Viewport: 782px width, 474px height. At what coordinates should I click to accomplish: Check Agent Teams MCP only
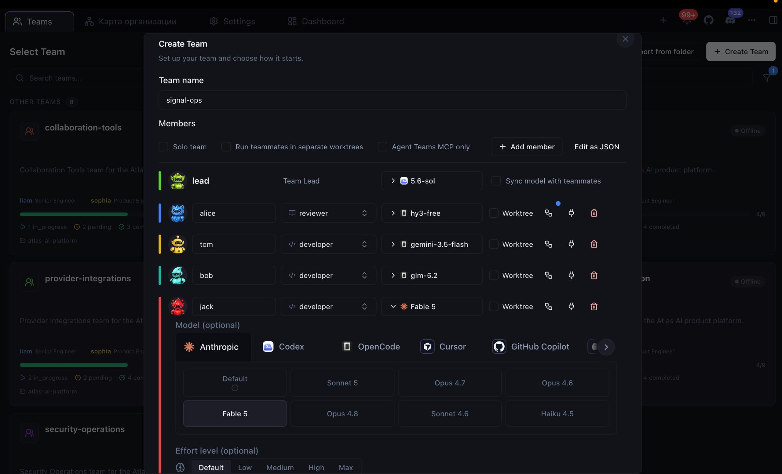[x=382, y=147]
